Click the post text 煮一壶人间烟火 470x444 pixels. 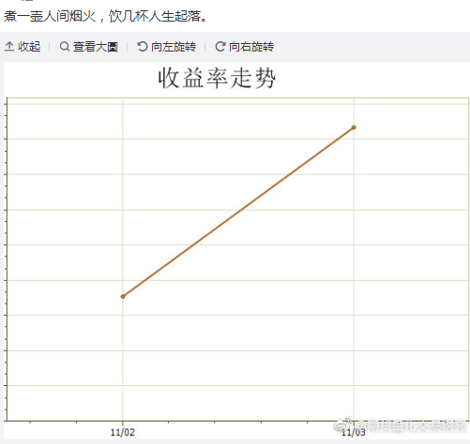(x=50, y=16)
